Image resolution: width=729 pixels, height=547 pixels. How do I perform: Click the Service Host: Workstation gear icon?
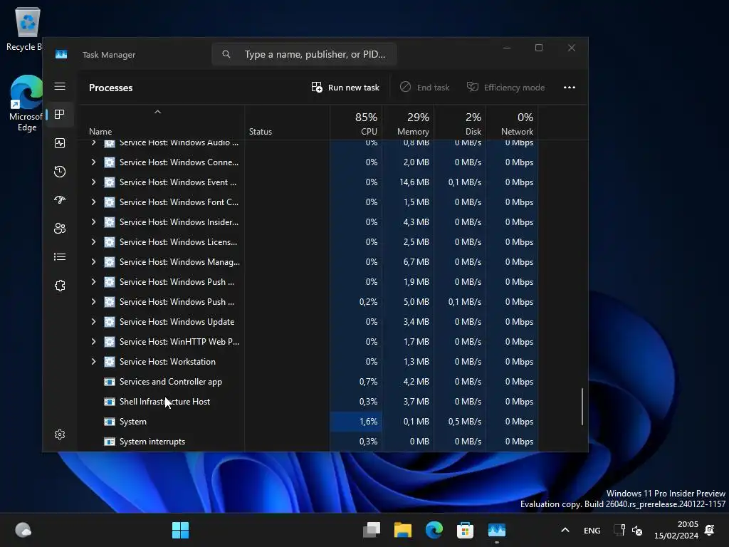109,362
